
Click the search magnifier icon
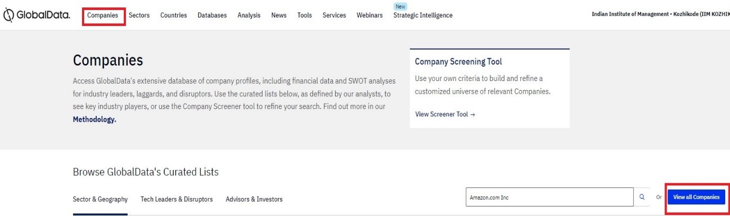[642, 197]
